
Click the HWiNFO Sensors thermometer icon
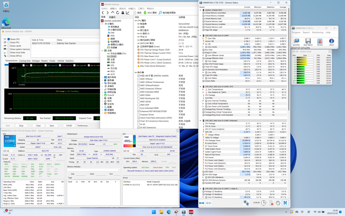(320, 41)
